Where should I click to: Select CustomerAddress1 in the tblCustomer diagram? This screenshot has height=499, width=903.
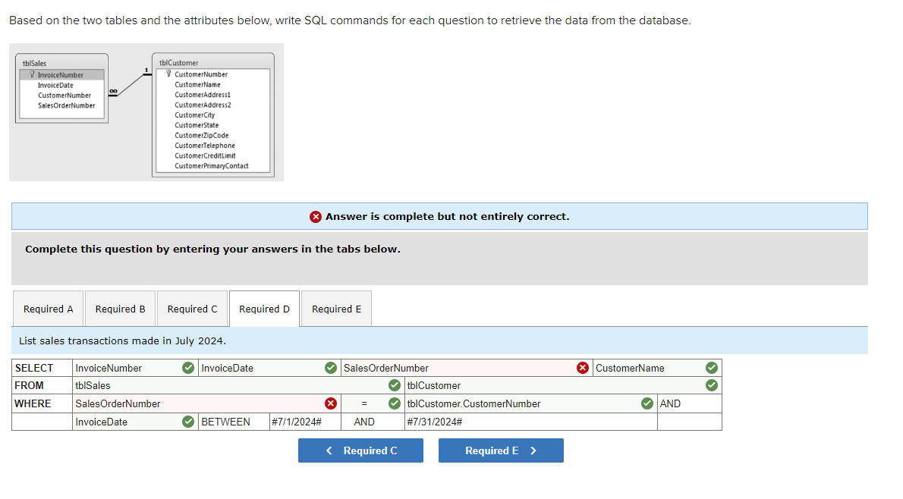coord(203,95)
